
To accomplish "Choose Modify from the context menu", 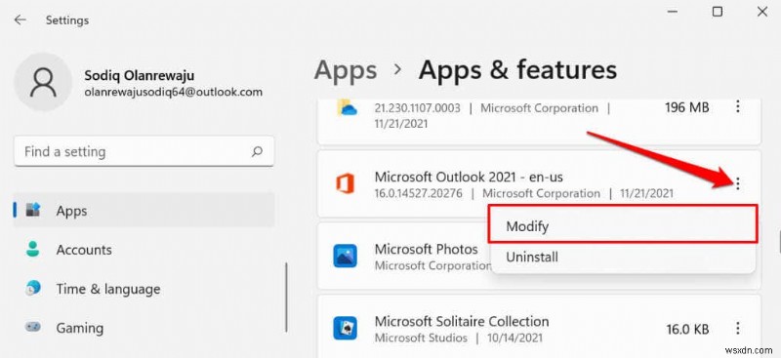I will [x=623, y=226].
